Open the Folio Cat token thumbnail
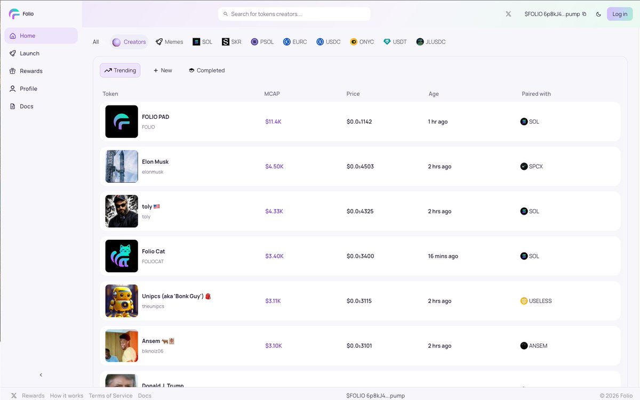This screenshot has width=640, height=400. [122, 256]
